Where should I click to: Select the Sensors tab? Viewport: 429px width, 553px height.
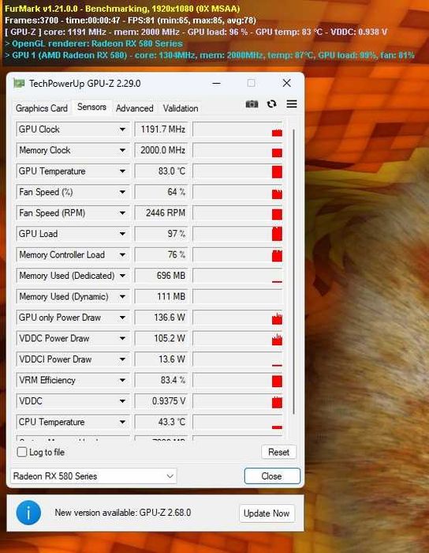click(91, 107)
